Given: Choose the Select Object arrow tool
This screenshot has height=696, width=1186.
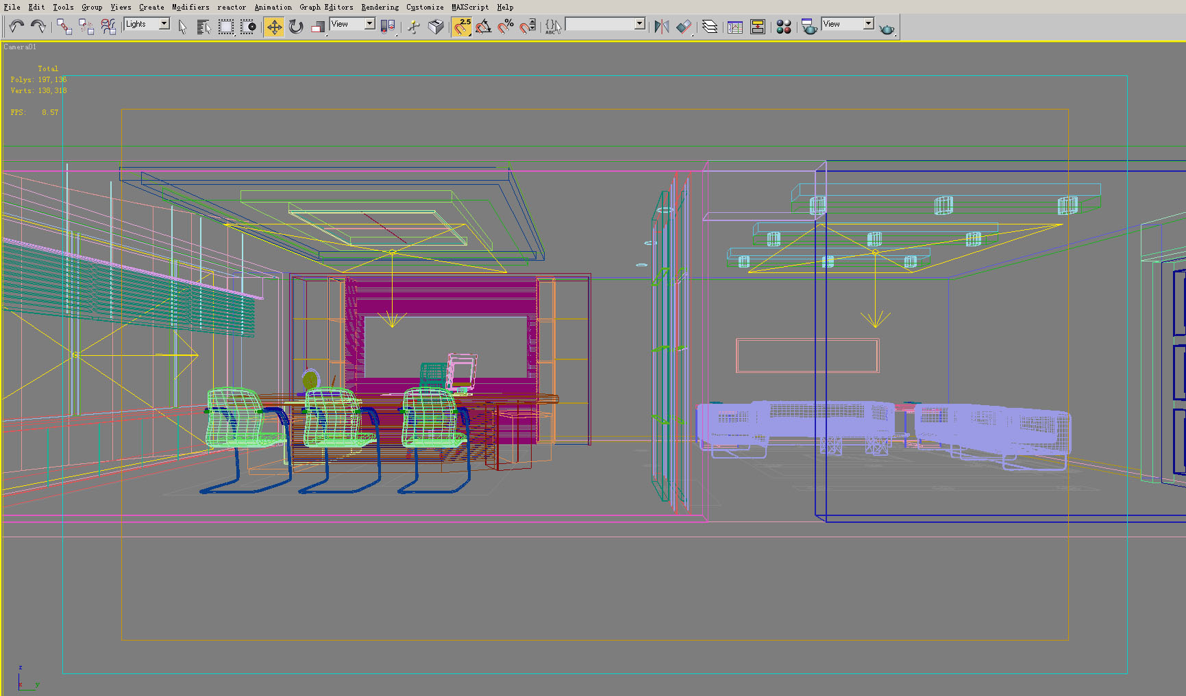Looking at the screenshot, I should pyautogui.click(x=182, y=27).
